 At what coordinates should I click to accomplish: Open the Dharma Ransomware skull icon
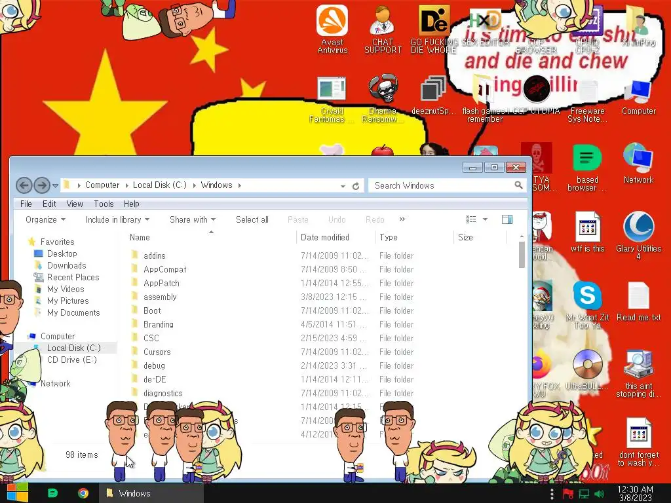[x=383, y=98]
